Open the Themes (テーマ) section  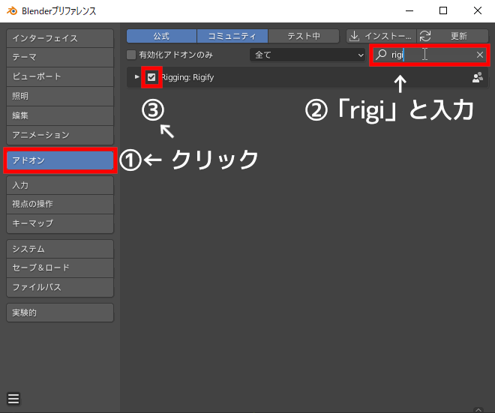pos(60,58)
